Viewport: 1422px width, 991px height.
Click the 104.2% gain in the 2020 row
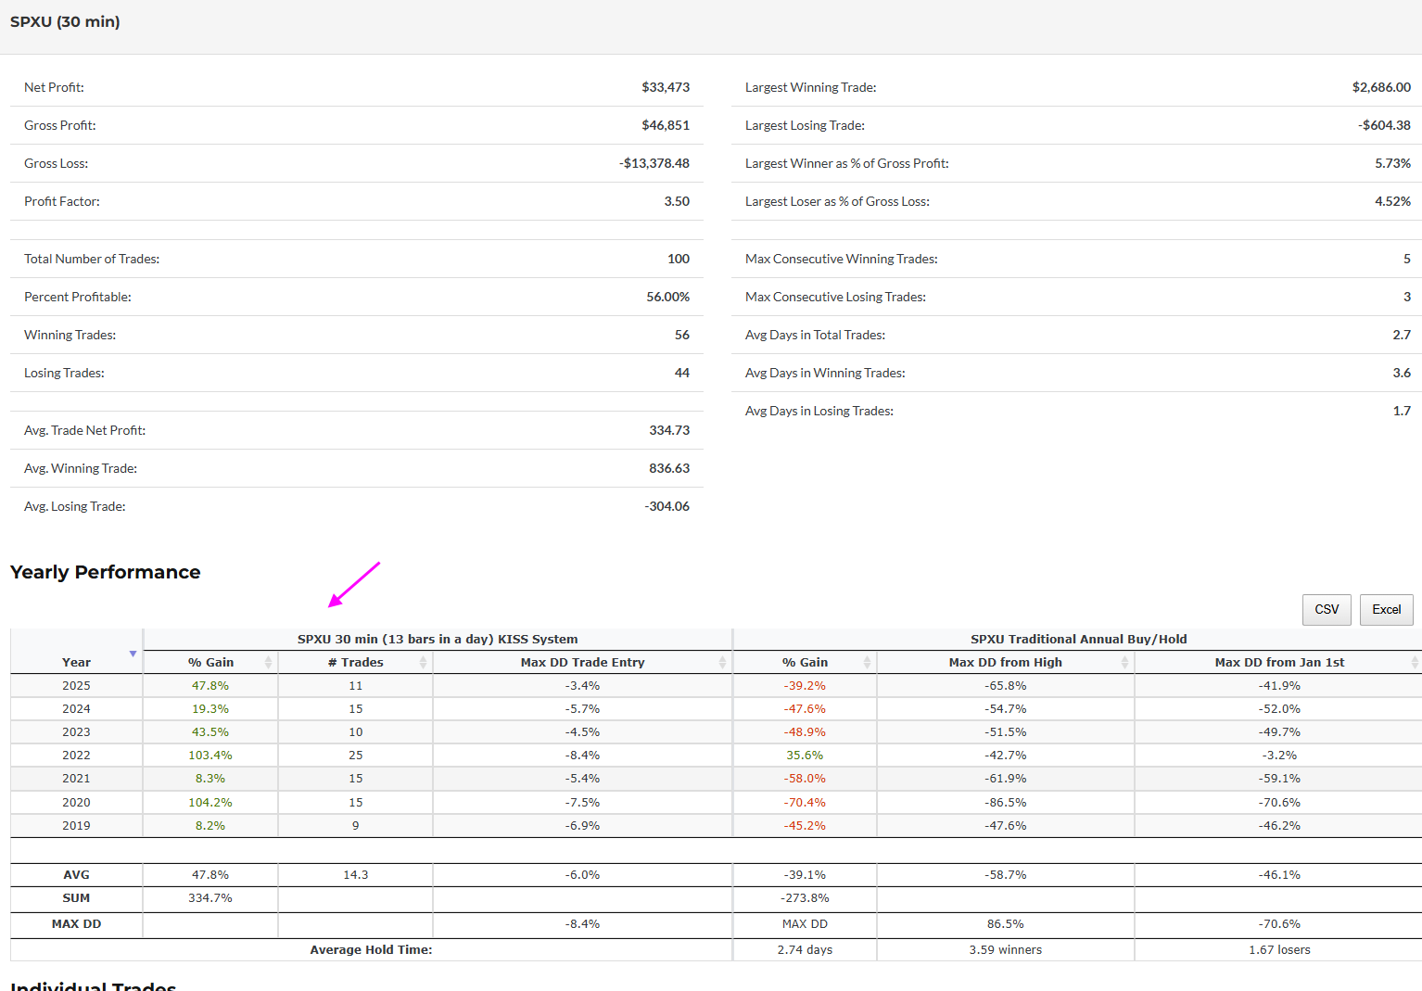click(x=210, y=803)
